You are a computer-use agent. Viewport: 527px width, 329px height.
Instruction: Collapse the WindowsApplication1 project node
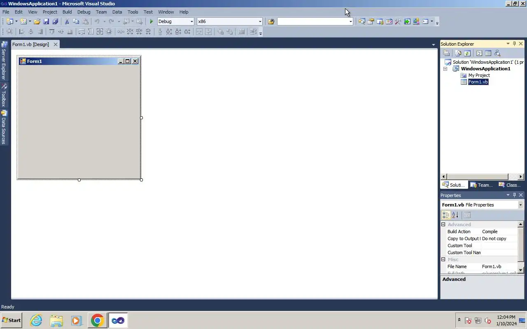[x=445, y=69]
